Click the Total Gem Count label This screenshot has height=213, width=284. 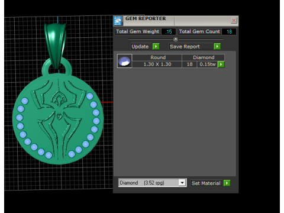coord(199,31)
